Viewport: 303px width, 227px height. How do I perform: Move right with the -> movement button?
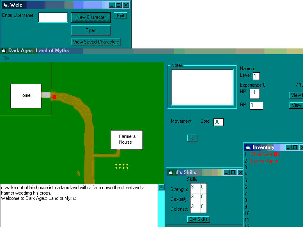pos(192,138)
